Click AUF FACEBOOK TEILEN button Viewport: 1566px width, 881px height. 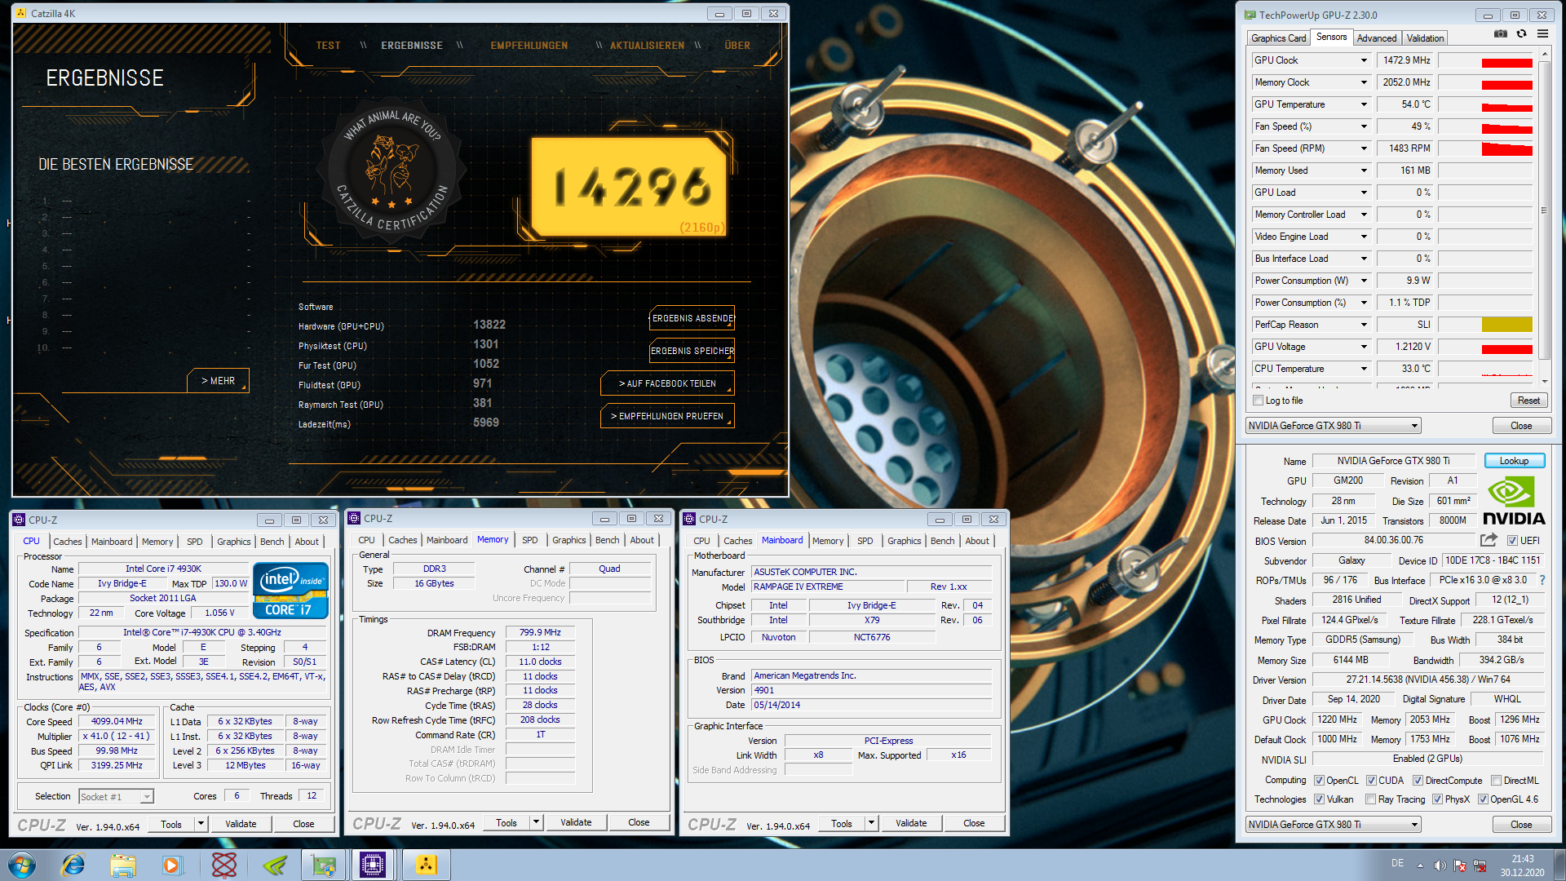tap(667, 383)
